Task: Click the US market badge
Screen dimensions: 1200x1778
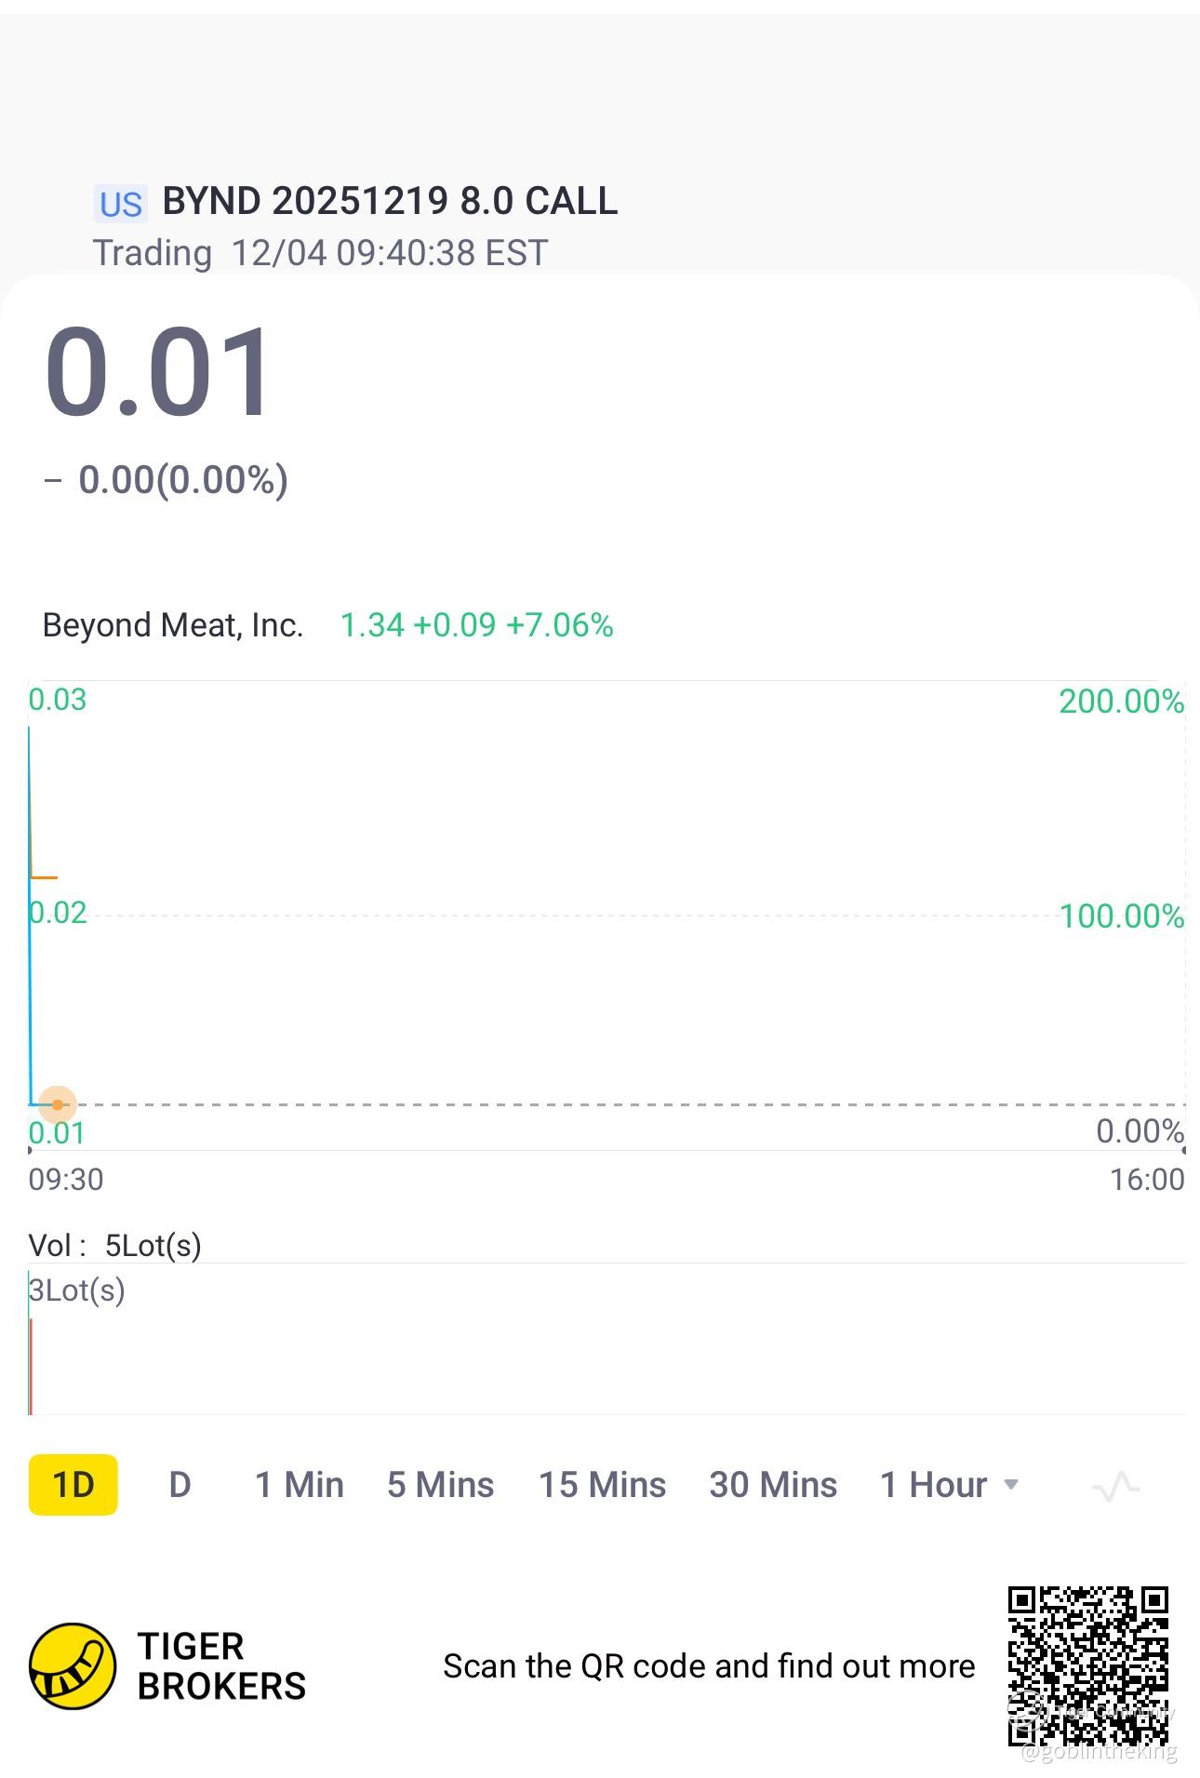Action: point(121,204)
